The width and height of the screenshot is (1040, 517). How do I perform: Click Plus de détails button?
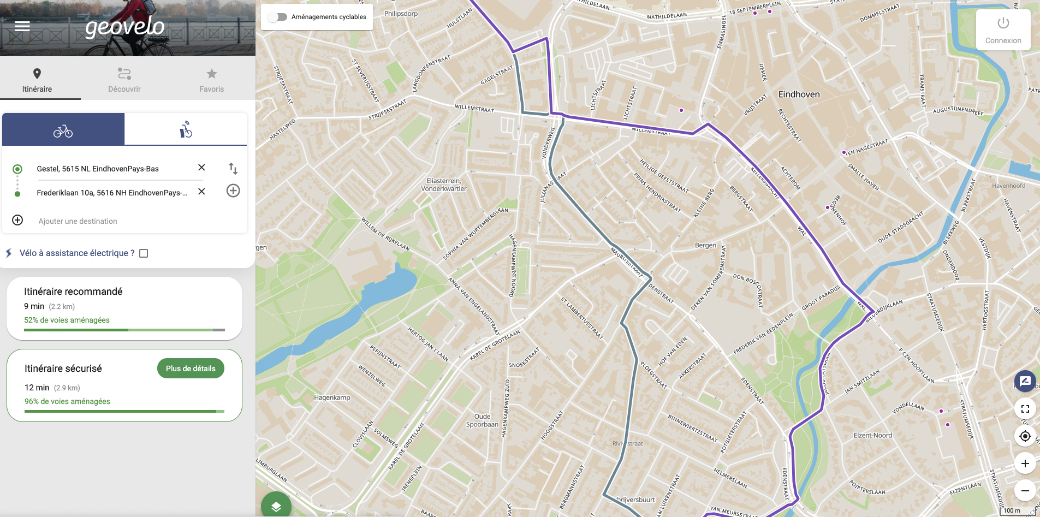click(191, 369)
